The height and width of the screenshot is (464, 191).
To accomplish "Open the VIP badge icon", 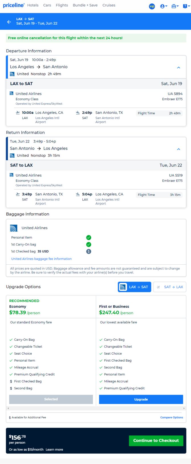I will 152,6.
